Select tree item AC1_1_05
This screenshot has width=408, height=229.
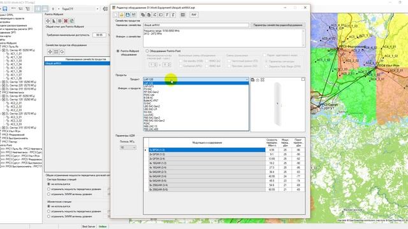pos(16,67)
